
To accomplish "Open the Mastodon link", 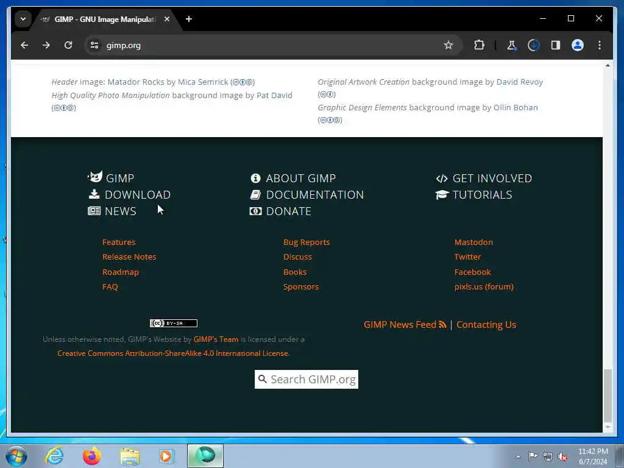I will coord(473,242).
